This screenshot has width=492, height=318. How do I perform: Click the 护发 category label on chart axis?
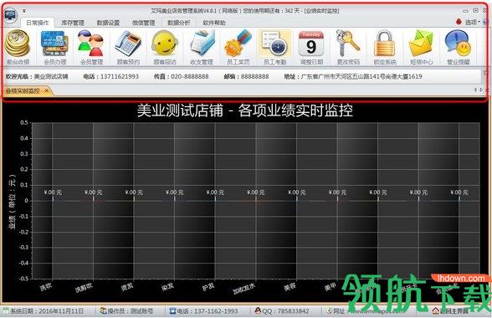click(x=208, y=286)
